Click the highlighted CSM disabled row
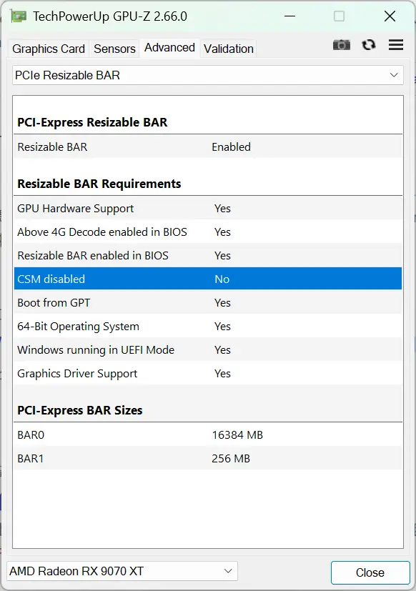 208,279
